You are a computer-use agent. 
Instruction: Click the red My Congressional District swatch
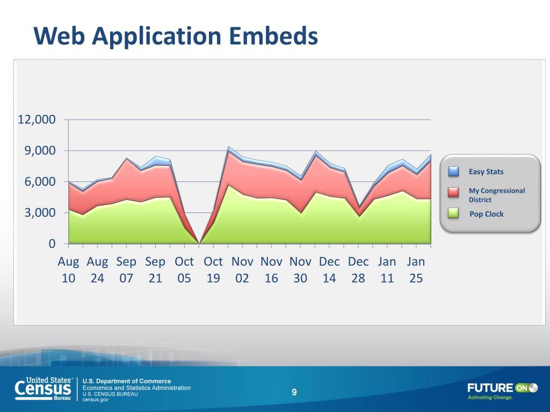453,192
